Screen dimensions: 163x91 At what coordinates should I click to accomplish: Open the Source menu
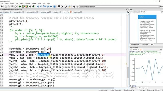(x=12, y=4)
